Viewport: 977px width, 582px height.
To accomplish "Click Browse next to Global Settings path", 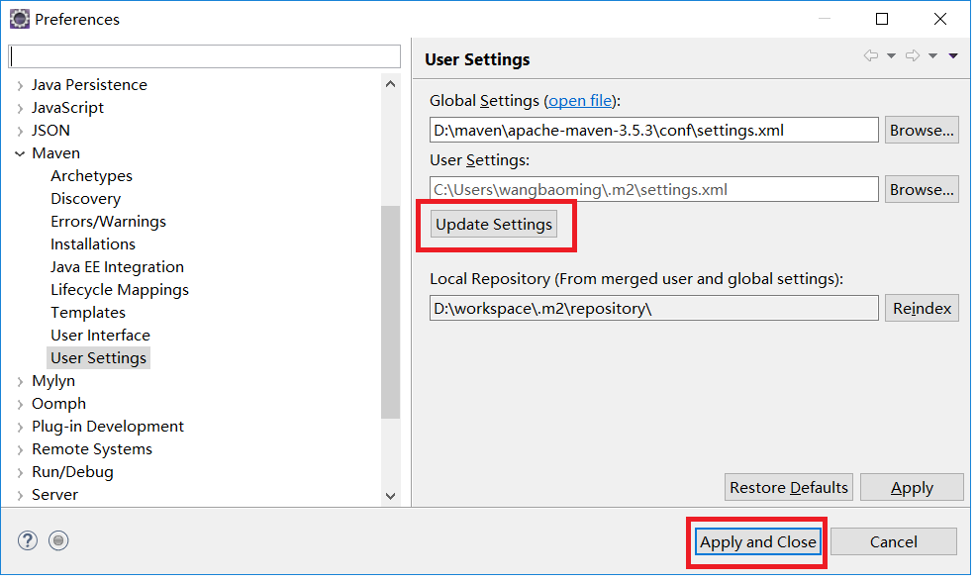I will (x=922, y=131).
